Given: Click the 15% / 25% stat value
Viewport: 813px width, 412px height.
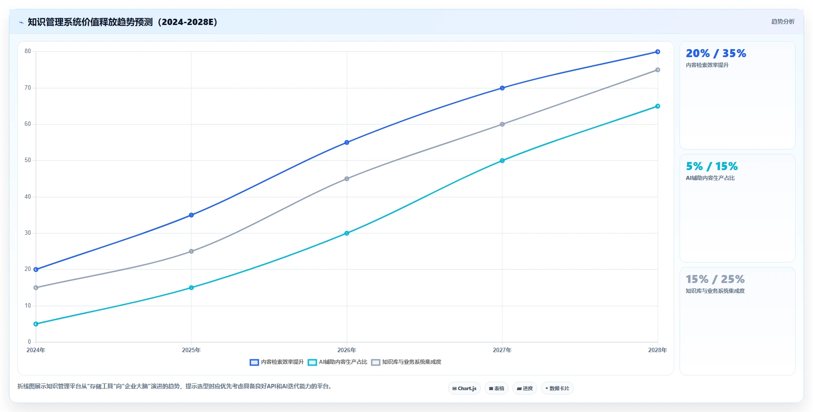Looking at the screenshot, I should pyautogui.click(x=715, y=279).
